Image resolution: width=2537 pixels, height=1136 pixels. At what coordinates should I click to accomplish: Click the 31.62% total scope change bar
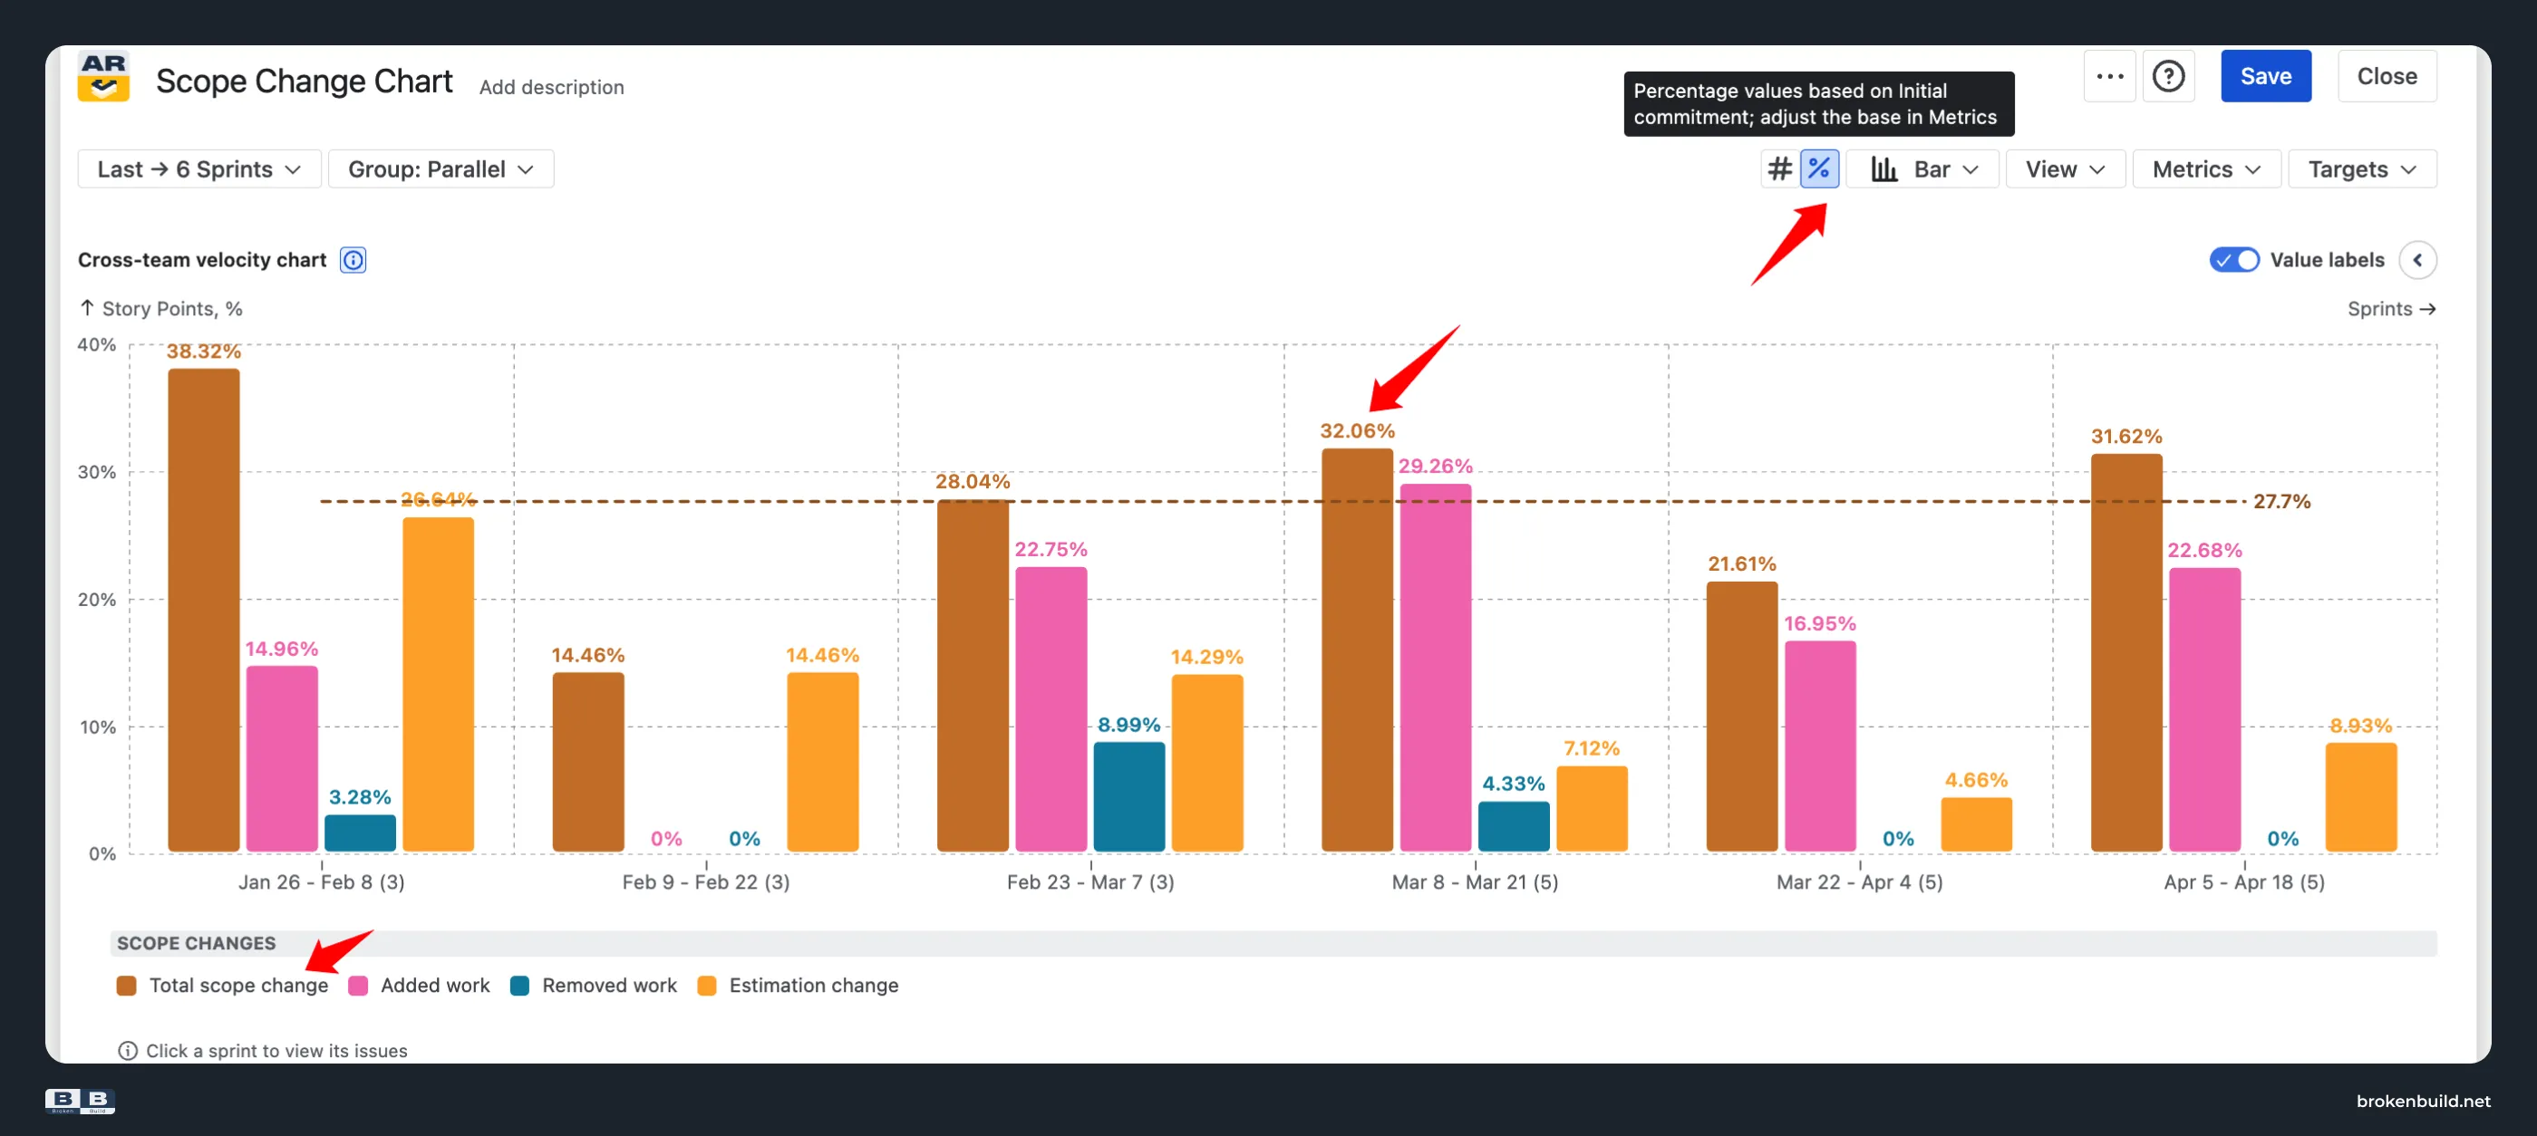click(2127, 652)
